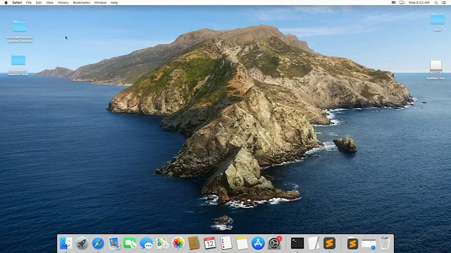451x253 pixels.
Task: Open the Window menu
Action: tap(100, 3)
